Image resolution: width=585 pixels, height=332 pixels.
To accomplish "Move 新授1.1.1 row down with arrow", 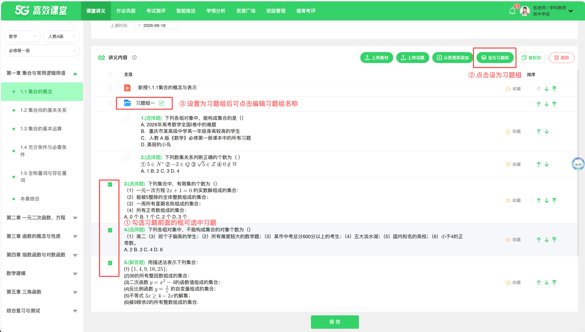I will tap(547, 89).
